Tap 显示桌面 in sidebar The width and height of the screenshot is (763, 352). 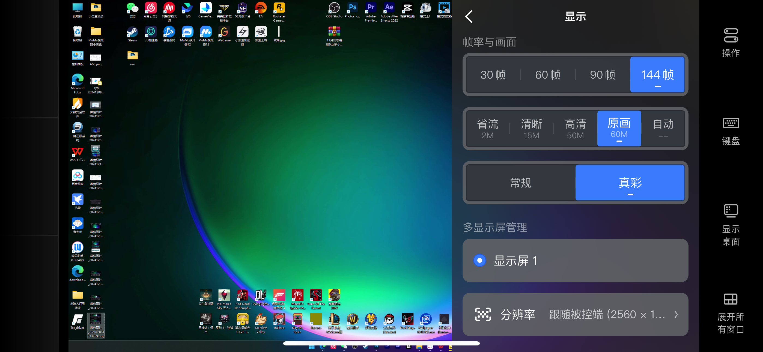point(731,225)
